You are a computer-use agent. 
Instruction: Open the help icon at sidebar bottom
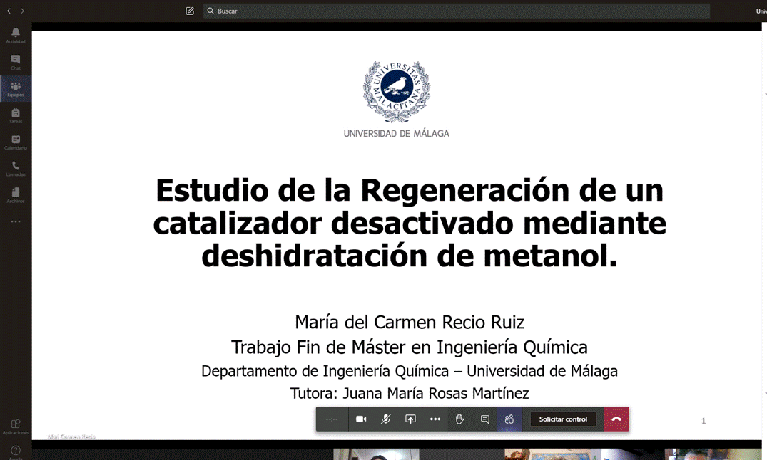point(16,451)
